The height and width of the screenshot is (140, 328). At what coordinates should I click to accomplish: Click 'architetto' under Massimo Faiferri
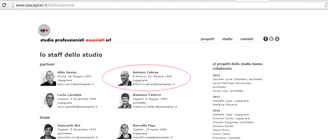(139, 103)
